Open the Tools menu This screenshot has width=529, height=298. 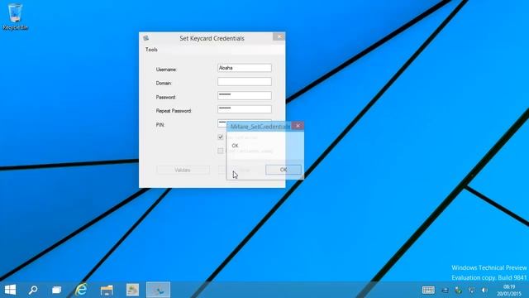click(x=151, y=50)
